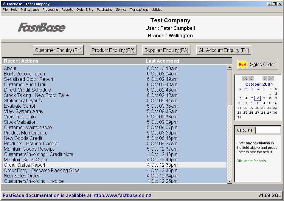Screen dimensions: 284x201
Task: Open Customer Enquiry (F1)
Action: [58, 50]
